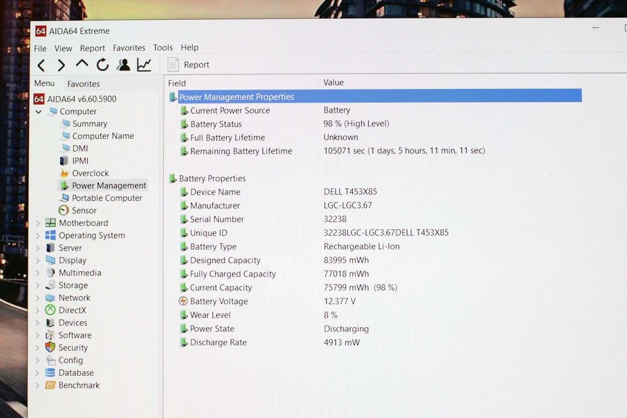The width and height of the screenshot is (627, 418).
Task: Click the Motherboard icon in tree
Action: click(50, 222)
